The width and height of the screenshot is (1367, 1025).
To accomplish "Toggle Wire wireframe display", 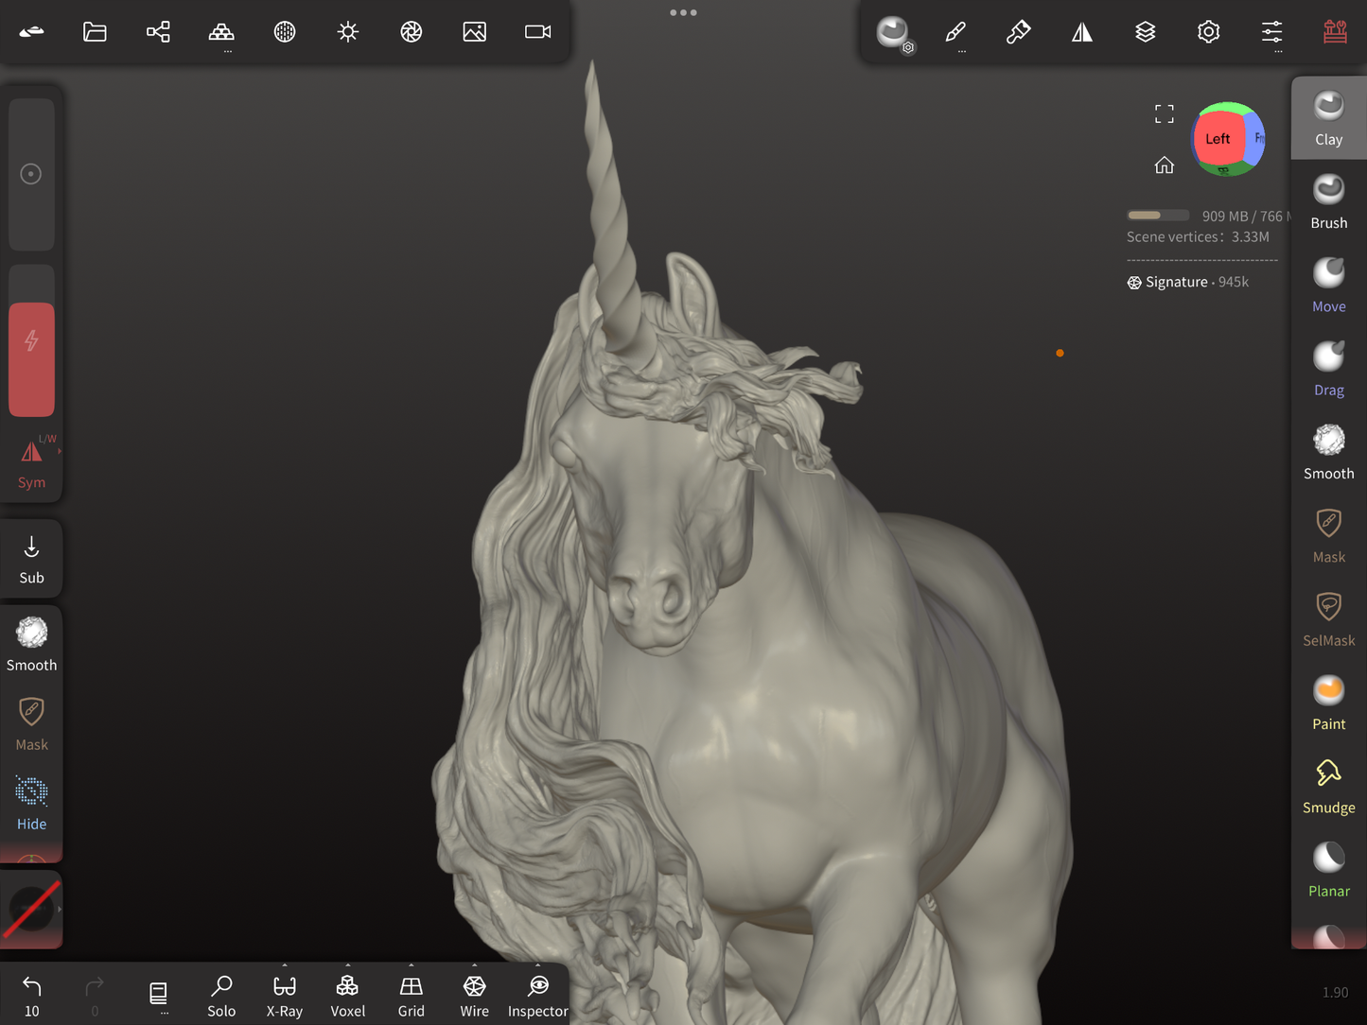I will [x=474, y=996].
